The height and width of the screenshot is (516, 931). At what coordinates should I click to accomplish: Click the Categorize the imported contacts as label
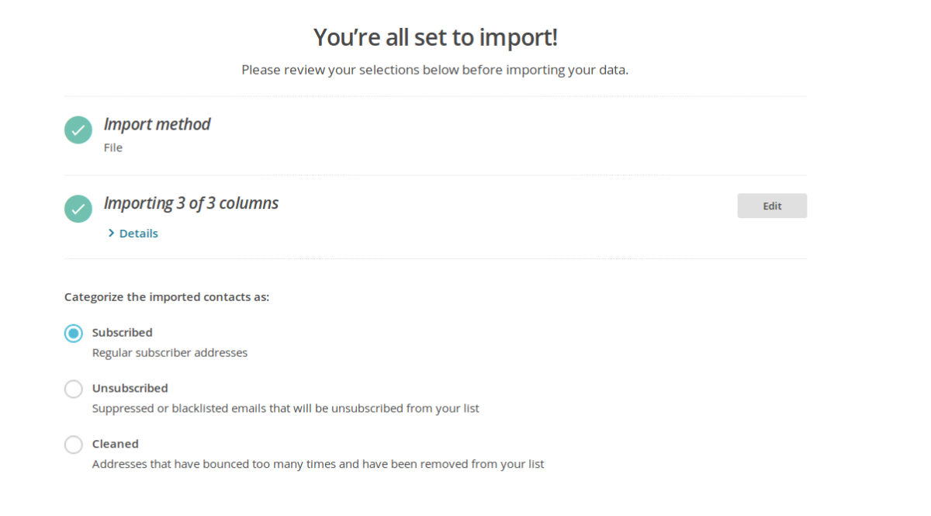coord(167,296)
